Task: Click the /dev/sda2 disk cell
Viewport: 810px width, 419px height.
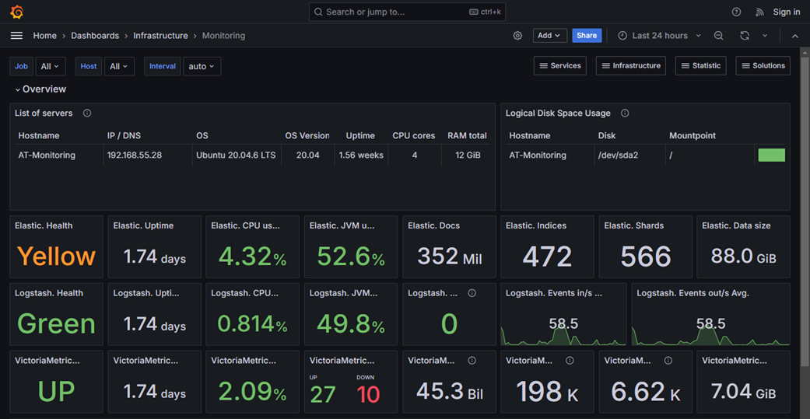Action: 619,155
